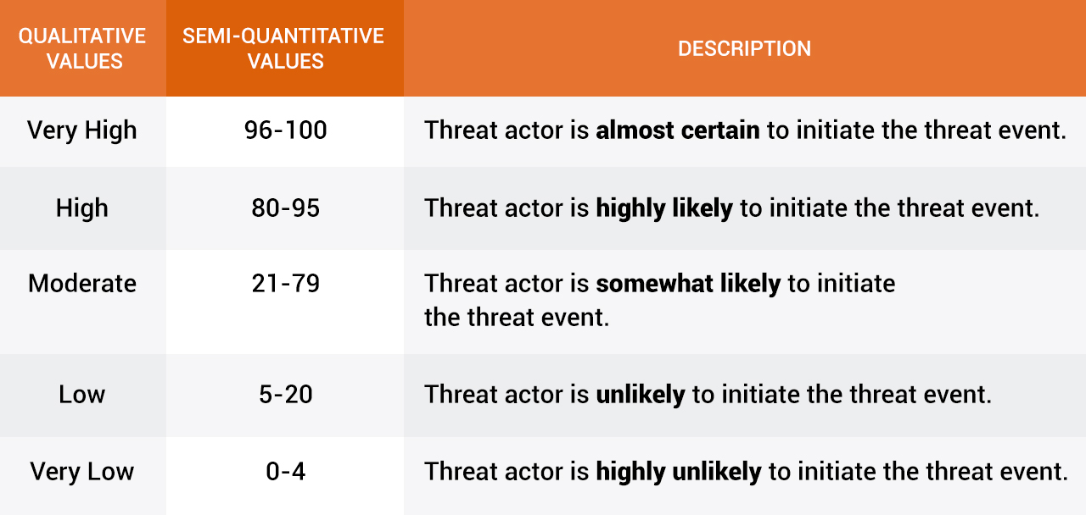Select the High qualitative value cell

coord(82,208)
